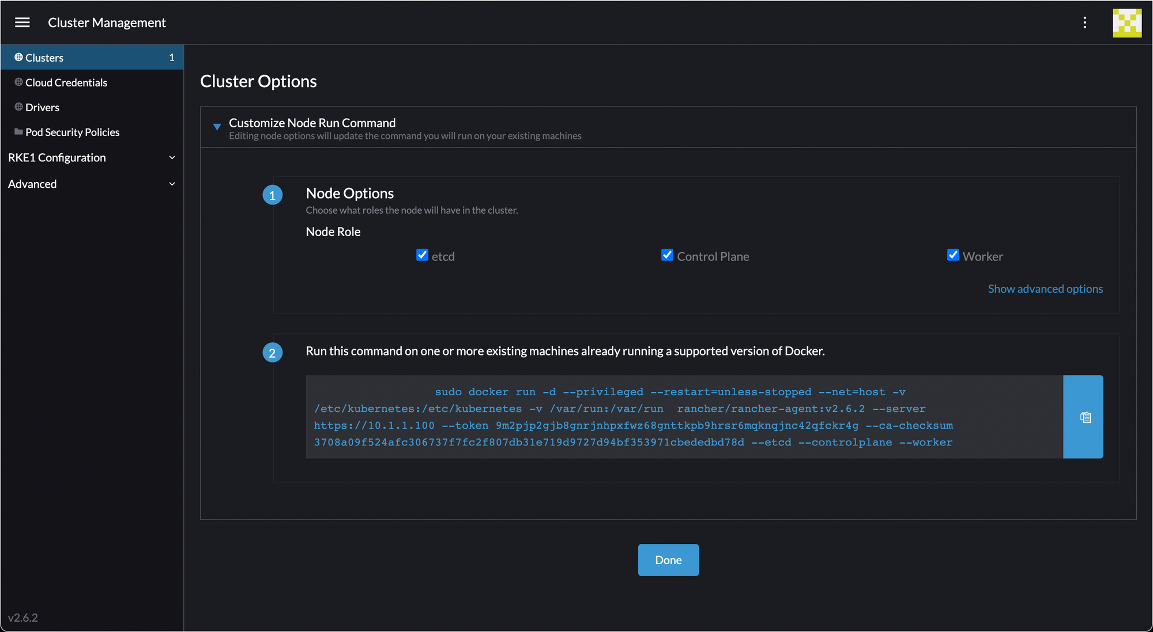The image size is (1153, 632).
Task: Click Show advanced options link
Action: 1045,289
